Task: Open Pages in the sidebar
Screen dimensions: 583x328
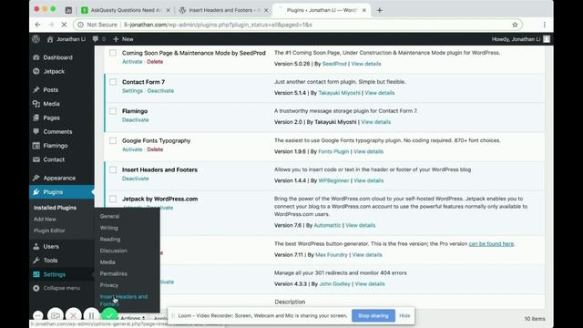Action: click(x=51, y=118)
